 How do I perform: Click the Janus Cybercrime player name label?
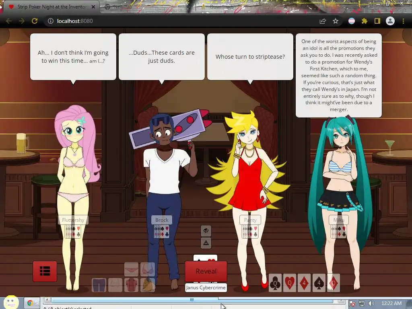206,287
